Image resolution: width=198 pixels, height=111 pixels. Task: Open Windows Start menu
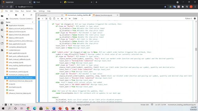tap(3, 108)
